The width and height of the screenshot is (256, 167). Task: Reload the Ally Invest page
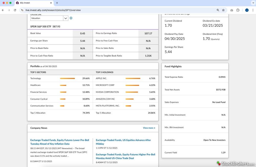[15, 10]
